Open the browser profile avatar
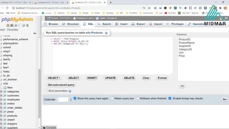 point(225,8)
